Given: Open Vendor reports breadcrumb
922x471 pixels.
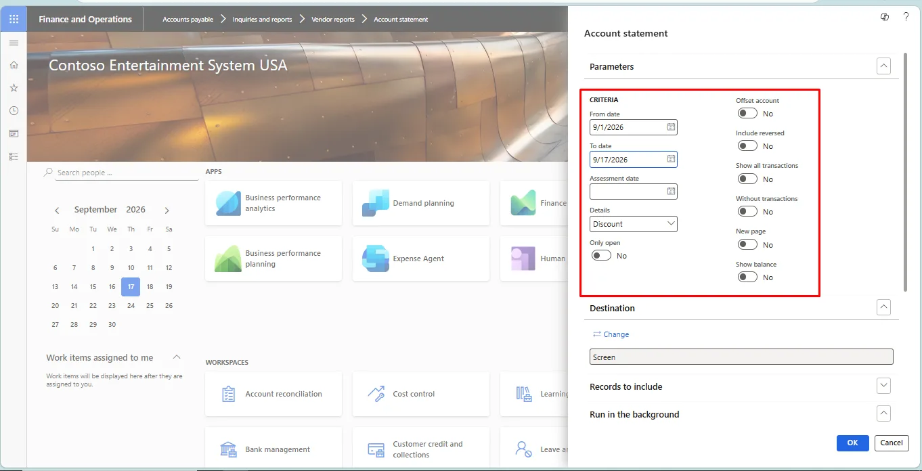Looking at the screenshot, I should click(333, 20).
